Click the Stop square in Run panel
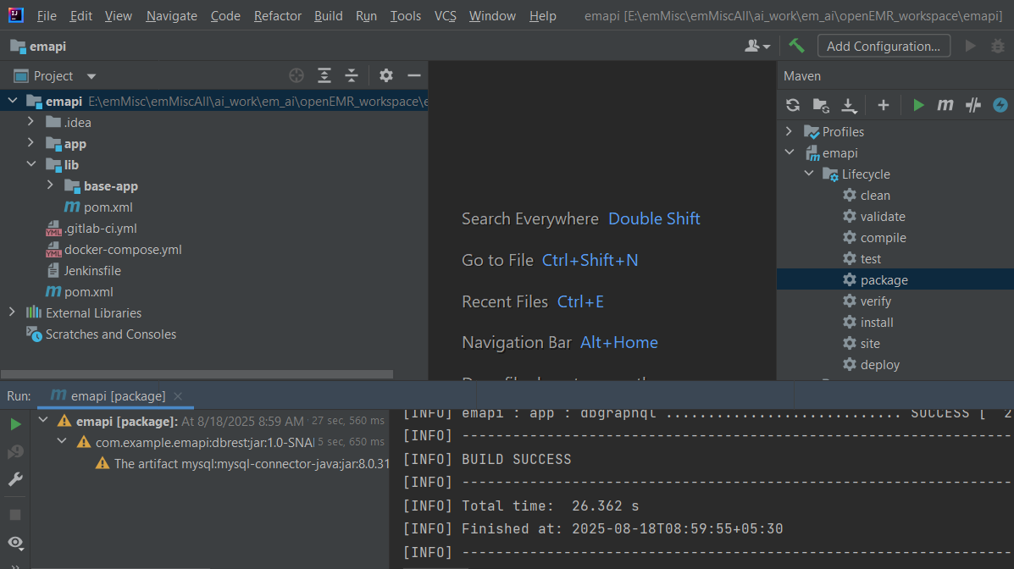1014x569 pixels. coord(15,515)
